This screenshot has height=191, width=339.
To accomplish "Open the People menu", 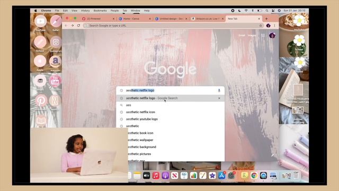I will (x=114, y=11).
